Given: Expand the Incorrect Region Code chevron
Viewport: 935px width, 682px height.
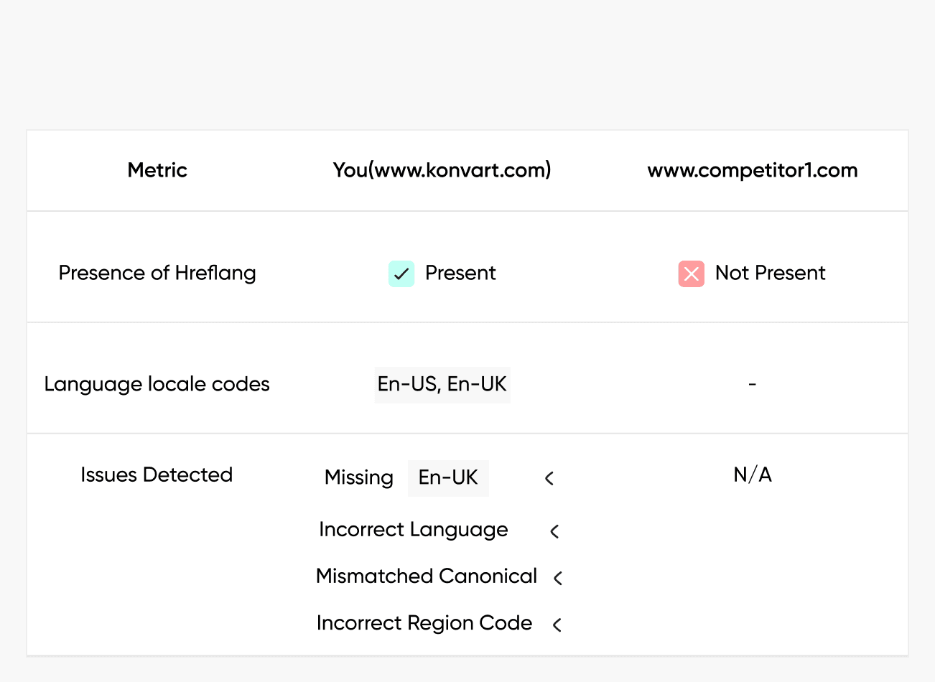Looking at the screenshot, I should click(557, 625).
